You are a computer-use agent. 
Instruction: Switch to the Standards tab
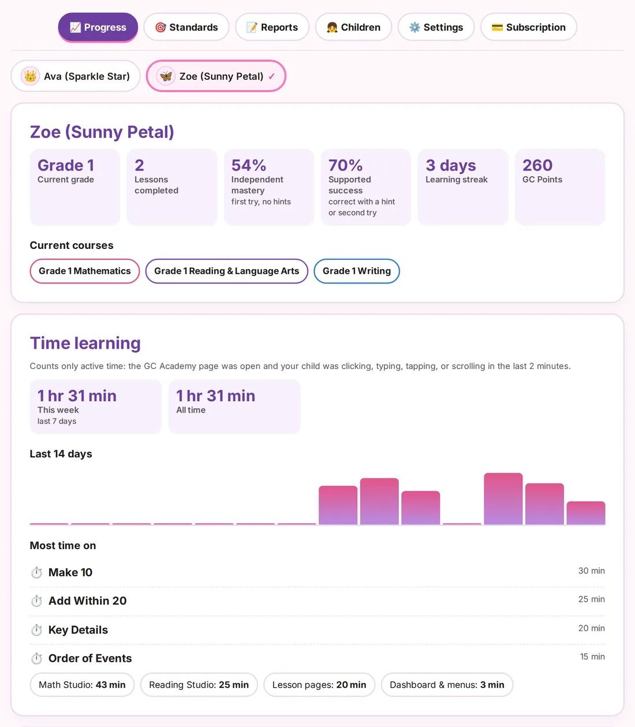tap(186, 27)
